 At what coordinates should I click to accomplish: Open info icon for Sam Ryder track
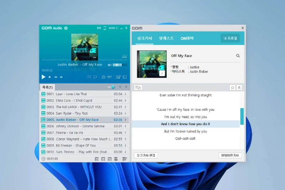125,113
